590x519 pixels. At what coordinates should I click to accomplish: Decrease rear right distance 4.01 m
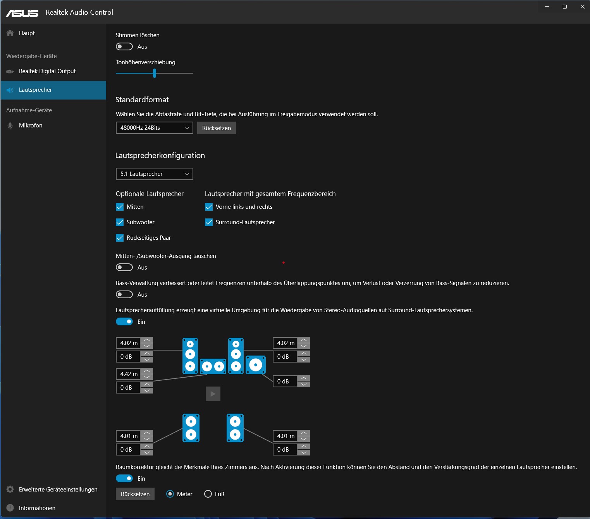pos(304,439)
